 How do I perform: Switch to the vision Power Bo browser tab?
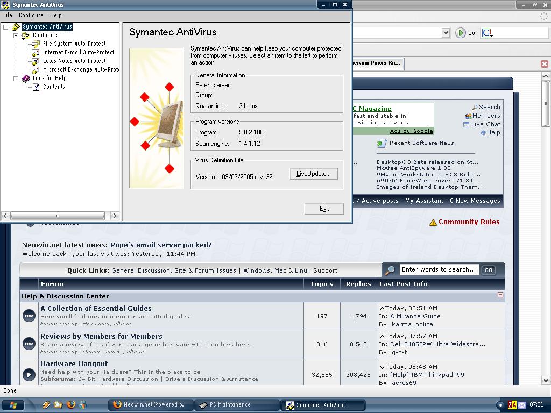pos(377,63)
